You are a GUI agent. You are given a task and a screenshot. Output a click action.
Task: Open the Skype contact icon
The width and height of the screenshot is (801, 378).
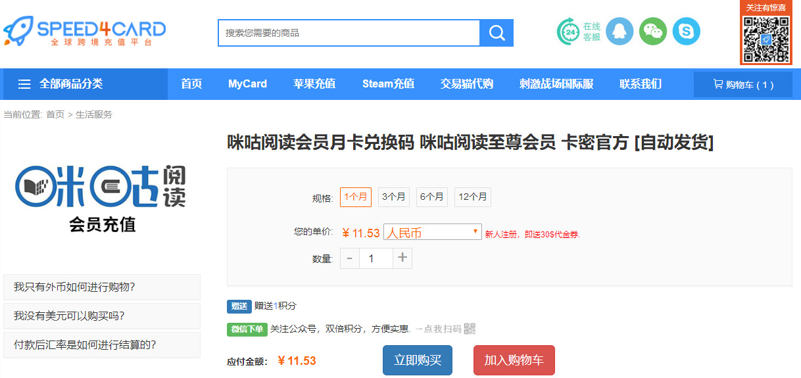click(x=687, y=32)
